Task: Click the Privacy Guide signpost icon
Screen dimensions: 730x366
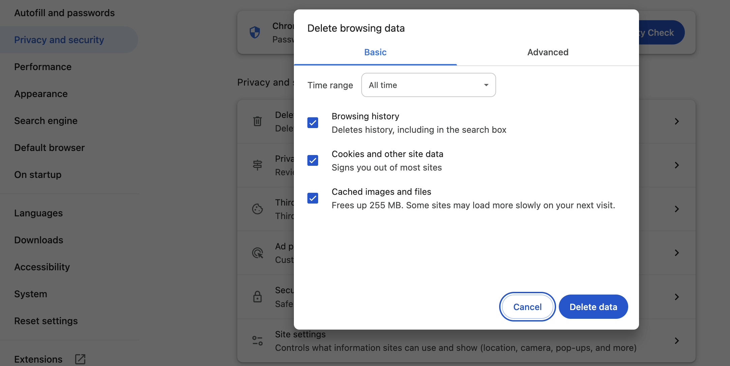Action: [257, 165]
